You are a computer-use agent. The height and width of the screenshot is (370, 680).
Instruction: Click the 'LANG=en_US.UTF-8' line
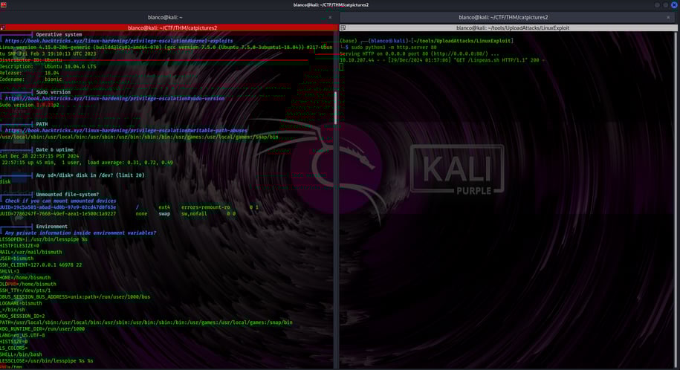coord(22,335)
